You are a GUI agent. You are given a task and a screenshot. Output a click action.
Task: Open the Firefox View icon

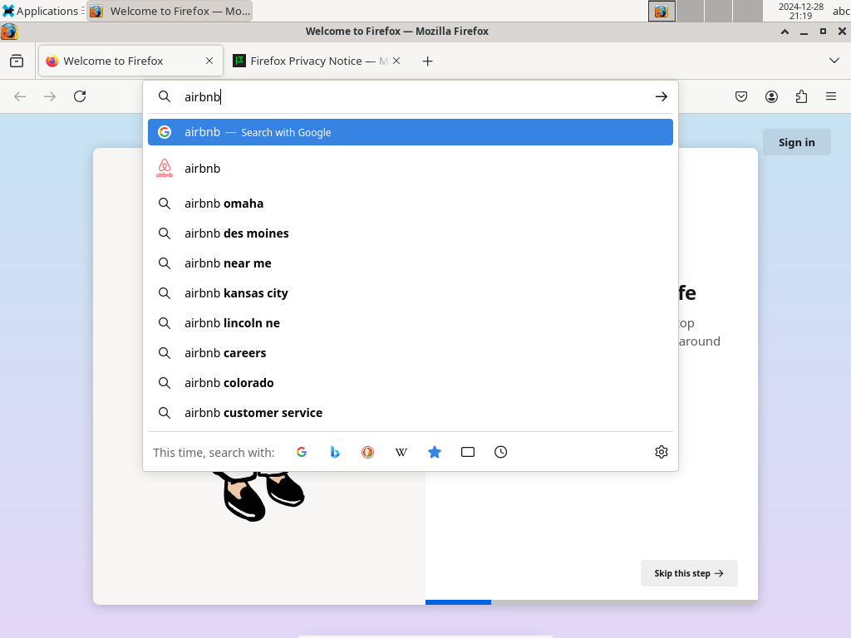17,61
